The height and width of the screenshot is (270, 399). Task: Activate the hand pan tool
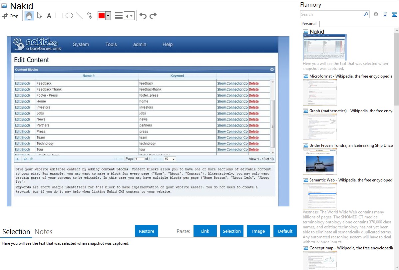pos(29,16)
